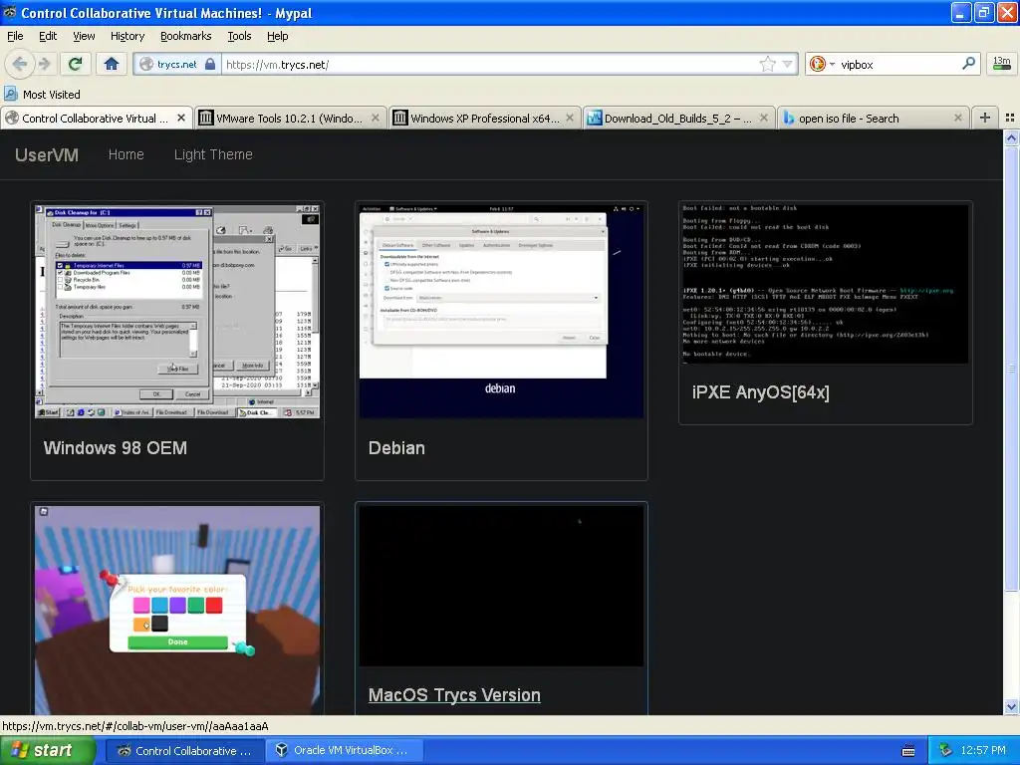The image size is (1020, 765).
Task: Open the Windows Start menu
Action: [48, 751]
